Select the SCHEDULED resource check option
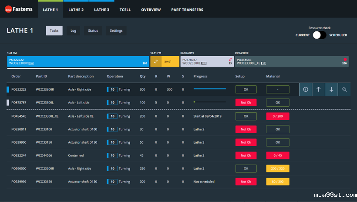The width and height of the screenshot is (357, 202). (x=338, y=35)
